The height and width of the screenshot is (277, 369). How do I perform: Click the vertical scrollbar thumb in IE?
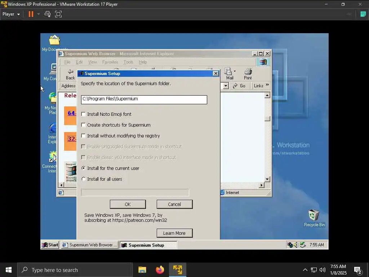click(x=267, y=118)
